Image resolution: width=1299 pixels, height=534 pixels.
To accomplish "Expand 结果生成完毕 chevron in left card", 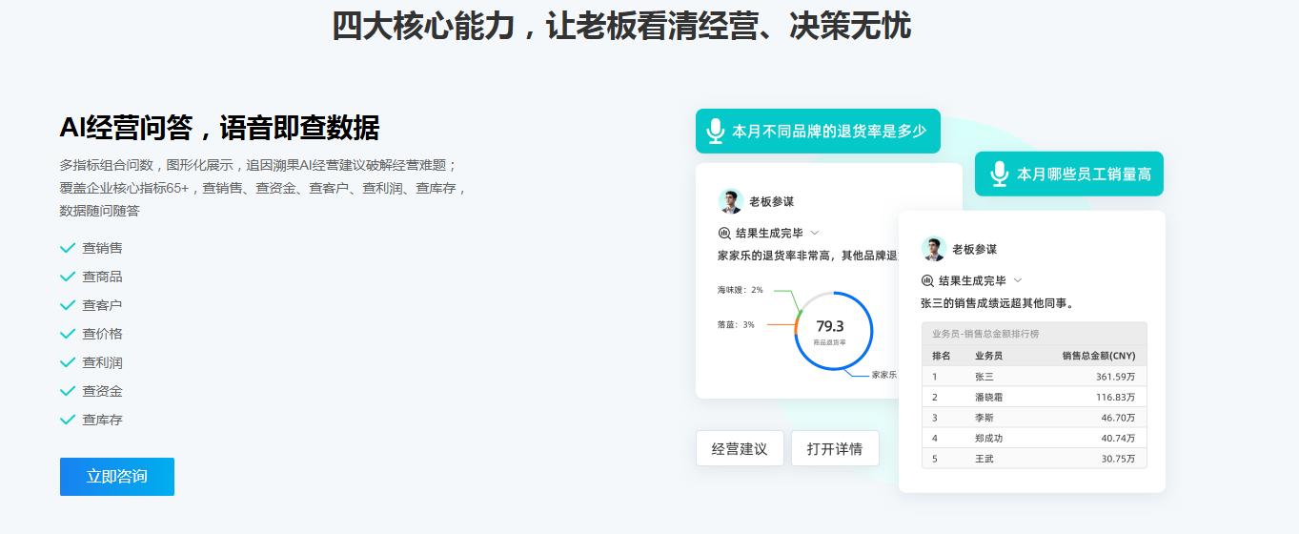I will tap(815, 233).
